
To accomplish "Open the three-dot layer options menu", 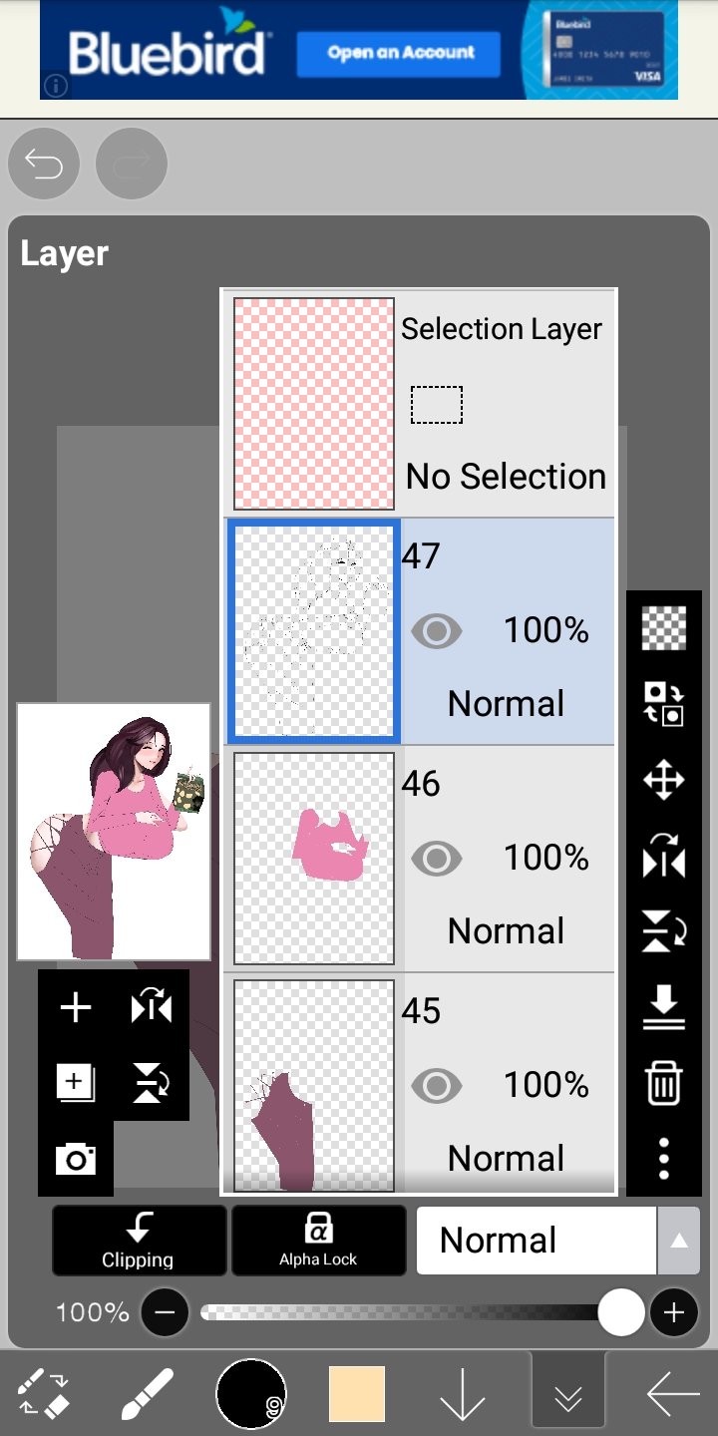I will tap(664, 1159).
